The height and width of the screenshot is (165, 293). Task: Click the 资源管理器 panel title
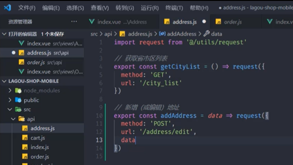point(20,22)
